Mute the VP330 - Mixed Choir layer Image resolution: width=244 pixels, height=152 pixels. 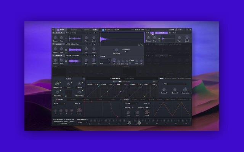point(95,44)
